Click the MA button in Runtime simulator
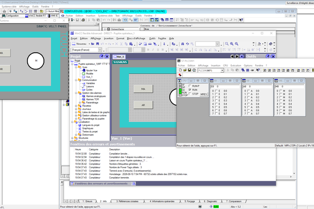 click(x=5, y=53)
